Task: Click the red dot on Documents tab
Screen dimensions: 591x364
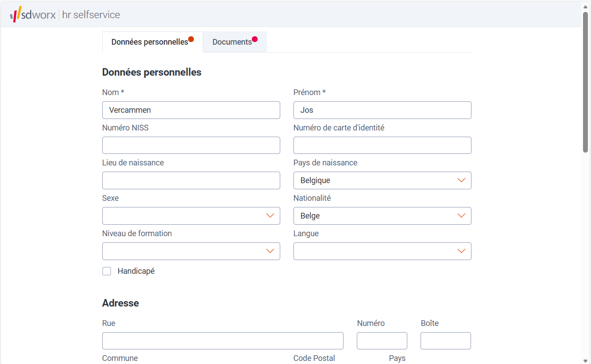Action: click(x=255, y=39)
